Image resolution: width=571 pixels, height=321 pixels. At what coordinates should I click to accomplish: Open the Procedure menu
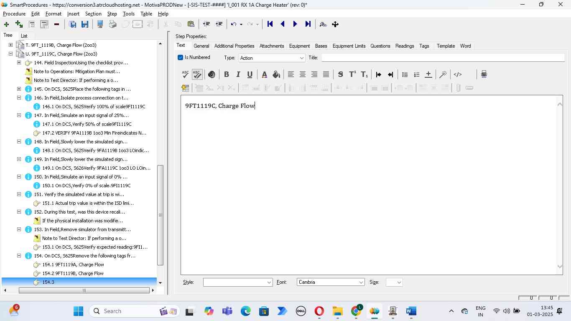point(14,14)
